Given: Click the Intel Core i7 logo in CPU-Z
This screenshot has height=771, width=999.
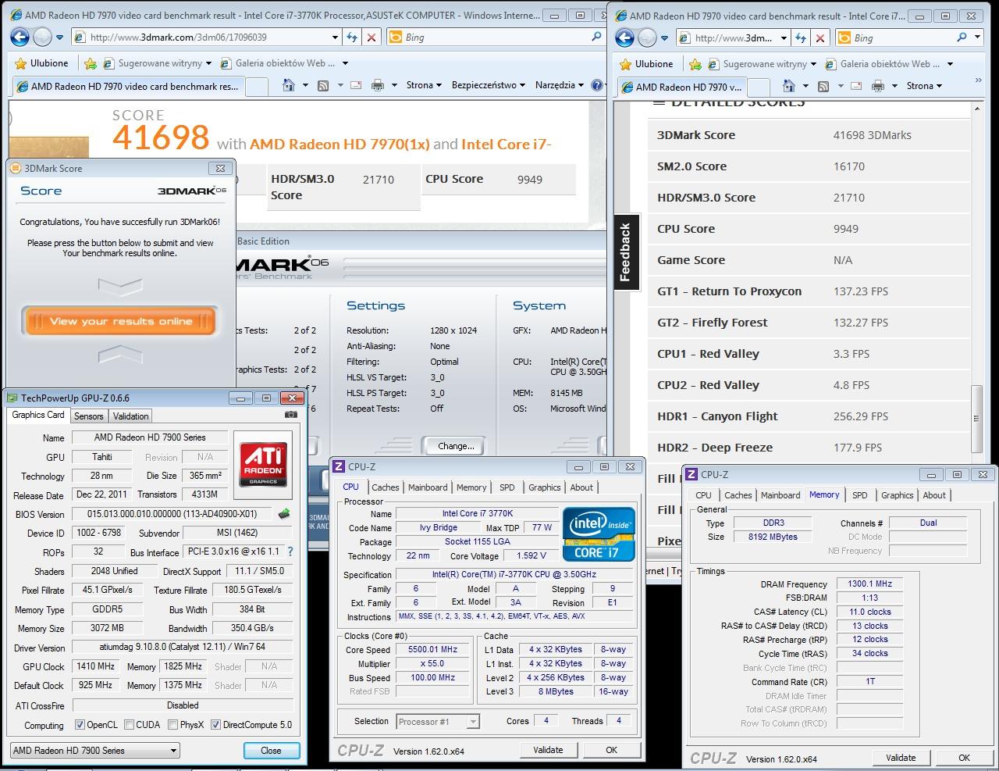Looking at the screenshot, I should click(599, 534).
